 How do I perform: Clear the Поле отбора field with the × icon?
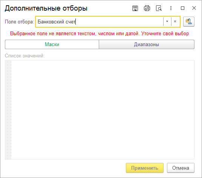tap(175, 22)
